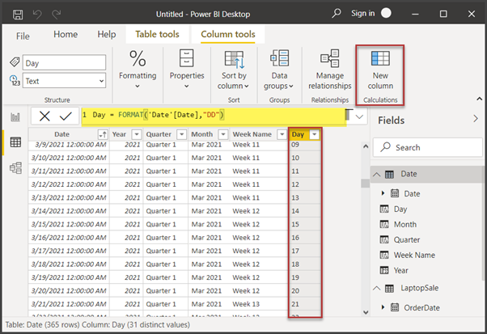Expand the OrderDate hierarchy triangle
Viewport: 487px width, 334px height.
tap(383, 307)
